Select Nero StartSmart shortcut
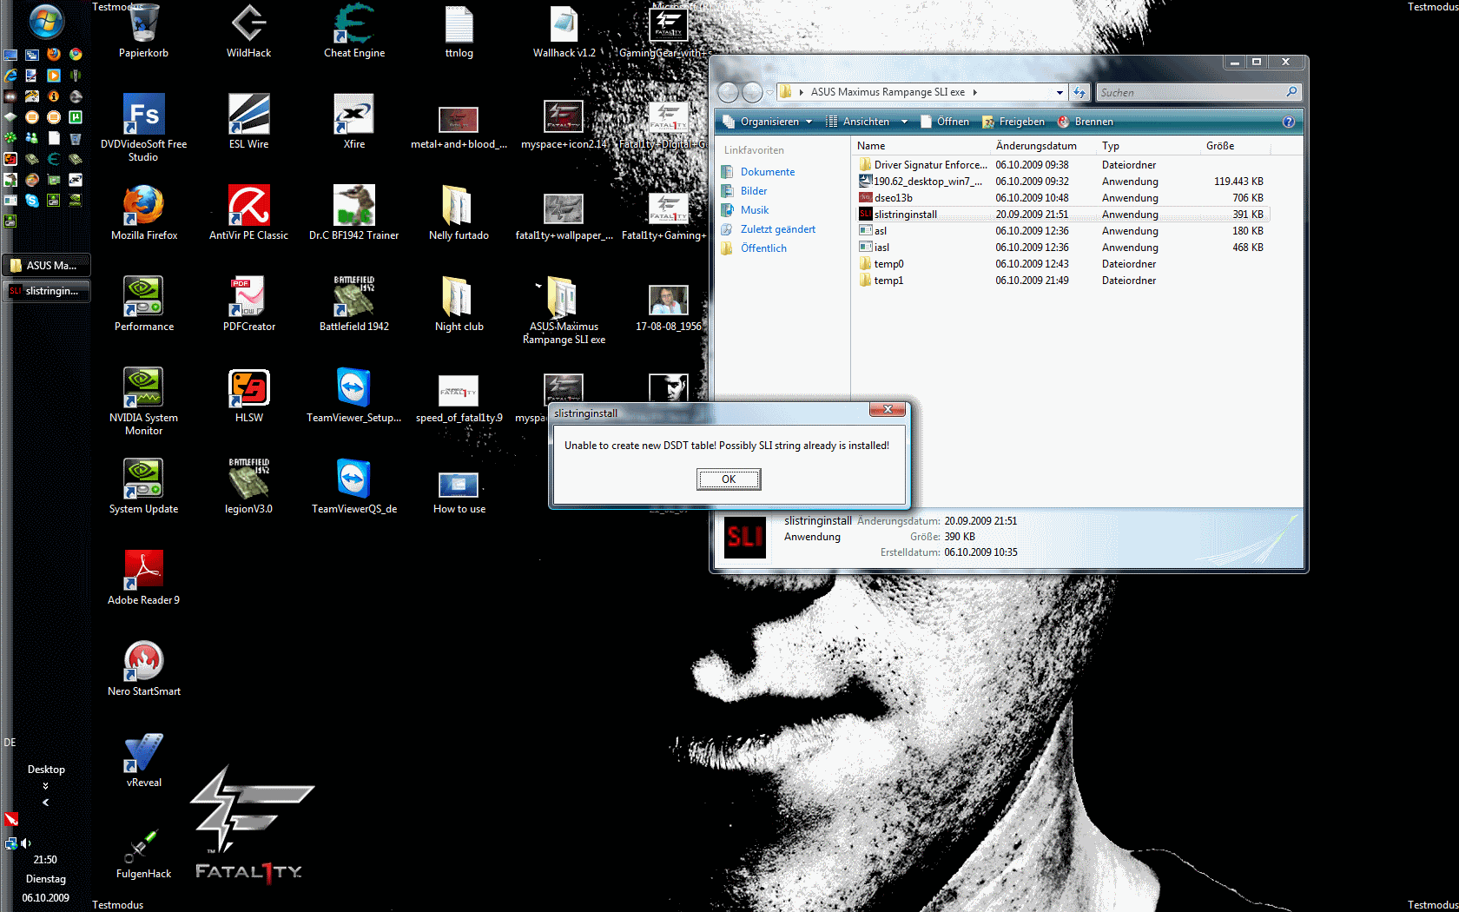 coord(144,669)
